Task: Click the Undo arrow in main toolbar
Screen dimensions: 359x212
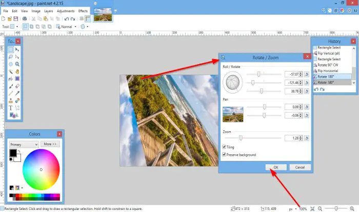Action: click(67, 19)
